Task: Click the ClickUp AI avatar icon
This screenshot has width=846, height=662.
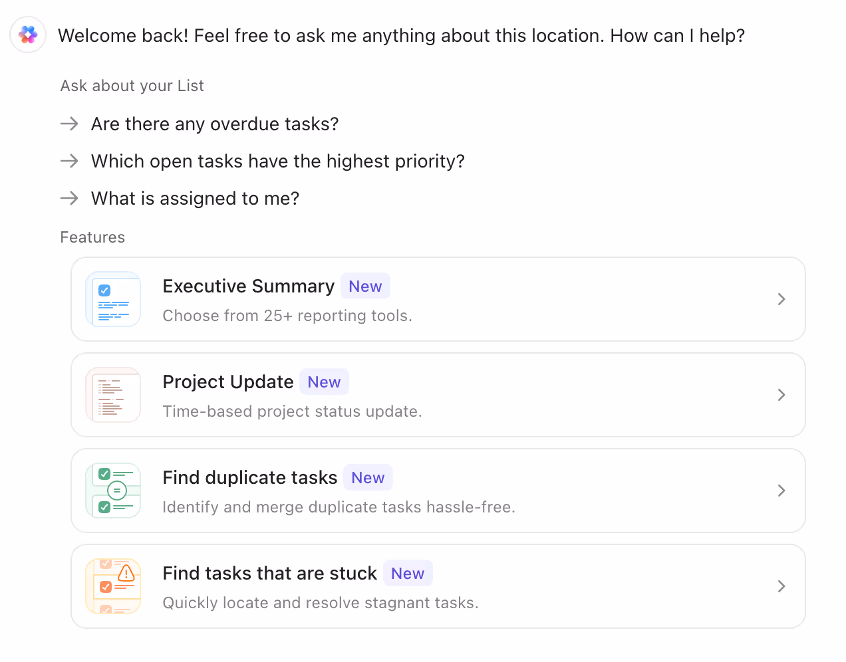Action: click(28, 35)
